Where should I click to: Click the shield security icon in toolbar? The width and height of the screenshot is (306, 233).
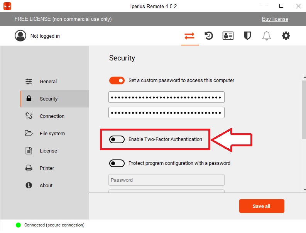click(247, 36)
